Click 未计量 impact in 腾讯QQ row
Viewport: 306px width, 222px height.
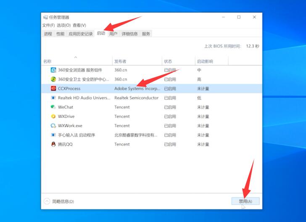click(x=203, y=144)
